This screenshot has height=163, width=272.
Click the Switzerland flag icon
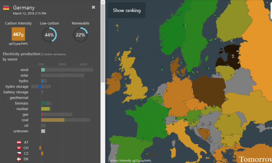pyautogui.click(x=19, y=148)
